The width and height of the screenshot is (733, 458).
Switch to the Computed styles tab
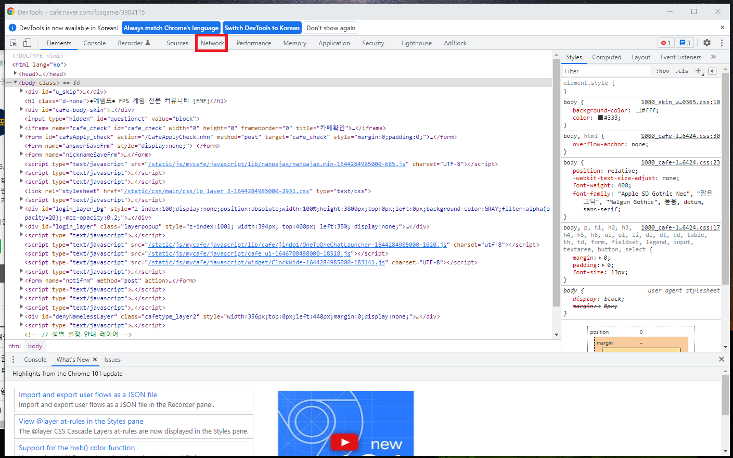[607, 57]
